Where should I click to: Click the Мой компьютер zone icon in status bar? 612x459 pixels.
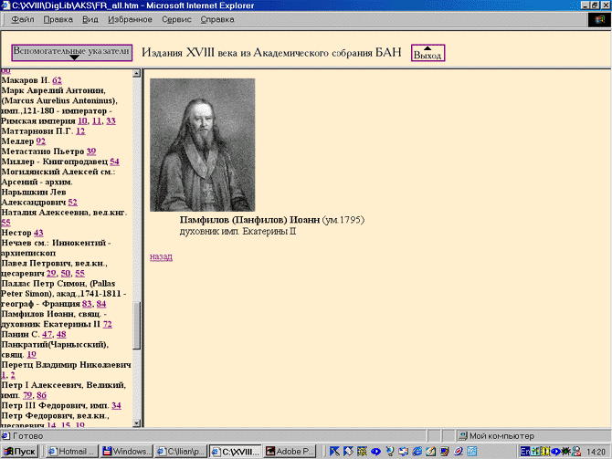pos(463,435)
